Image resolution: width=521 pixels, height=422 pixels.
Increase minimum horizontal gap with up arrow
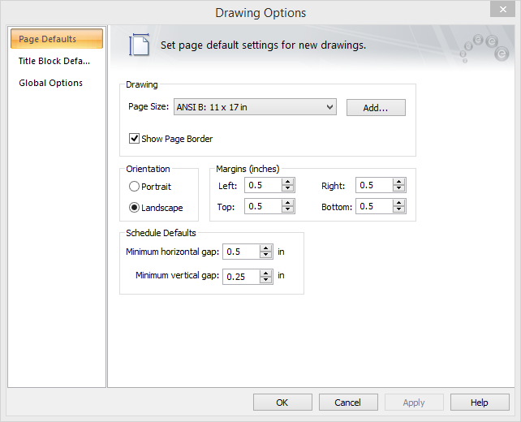pos(265,248)
